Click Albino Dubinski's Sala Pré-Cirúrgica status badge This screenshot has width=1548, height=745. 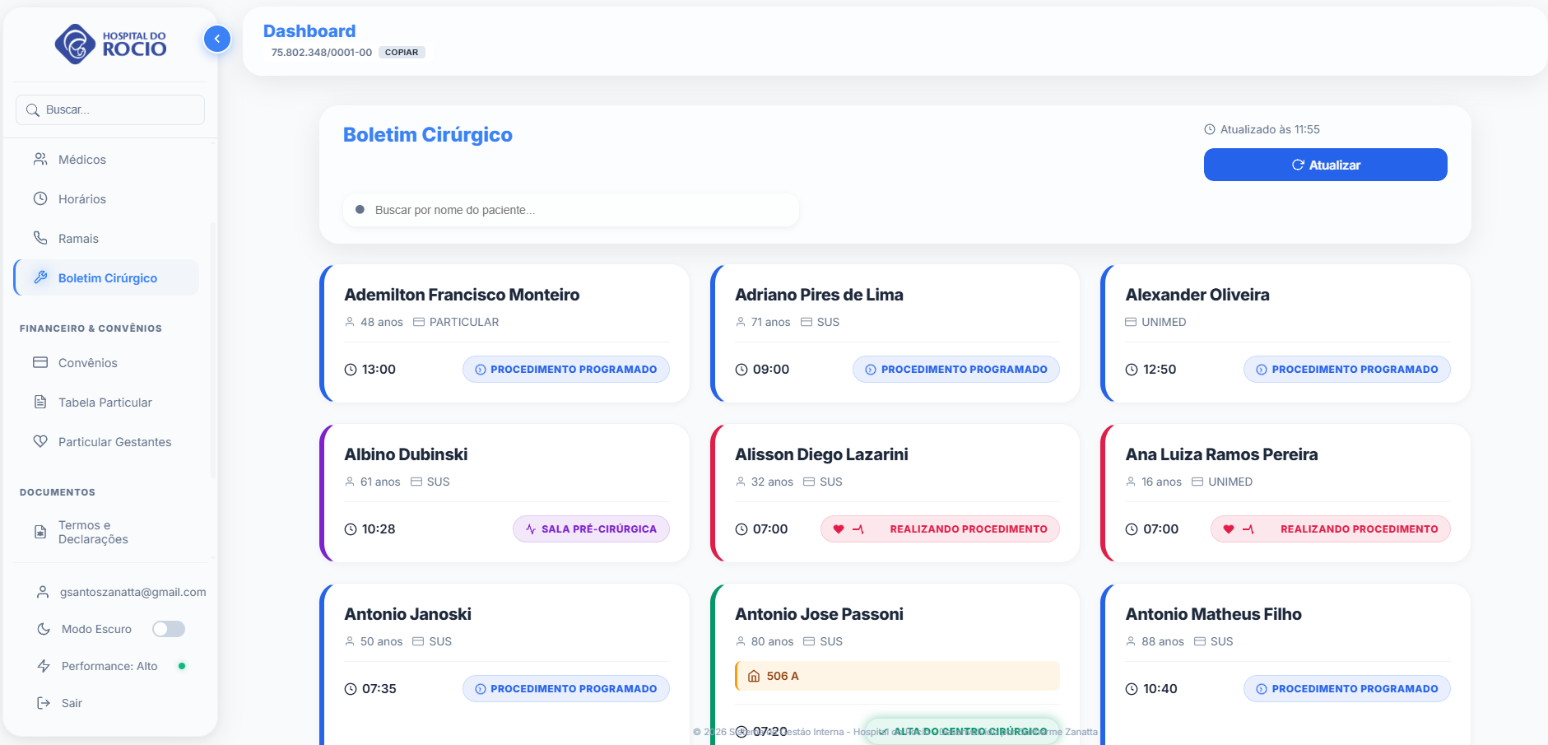tap(591, 529)
